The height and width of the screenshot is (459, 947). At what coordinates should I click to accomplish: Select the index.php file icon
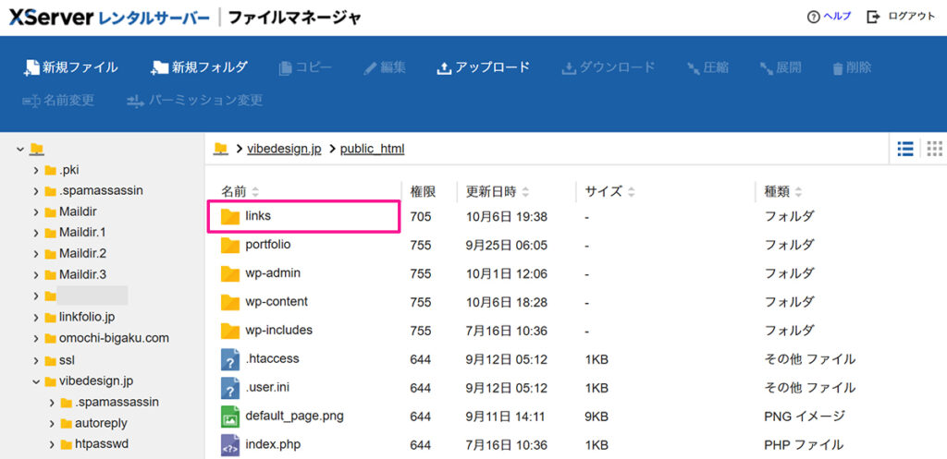tap(230, 445)
